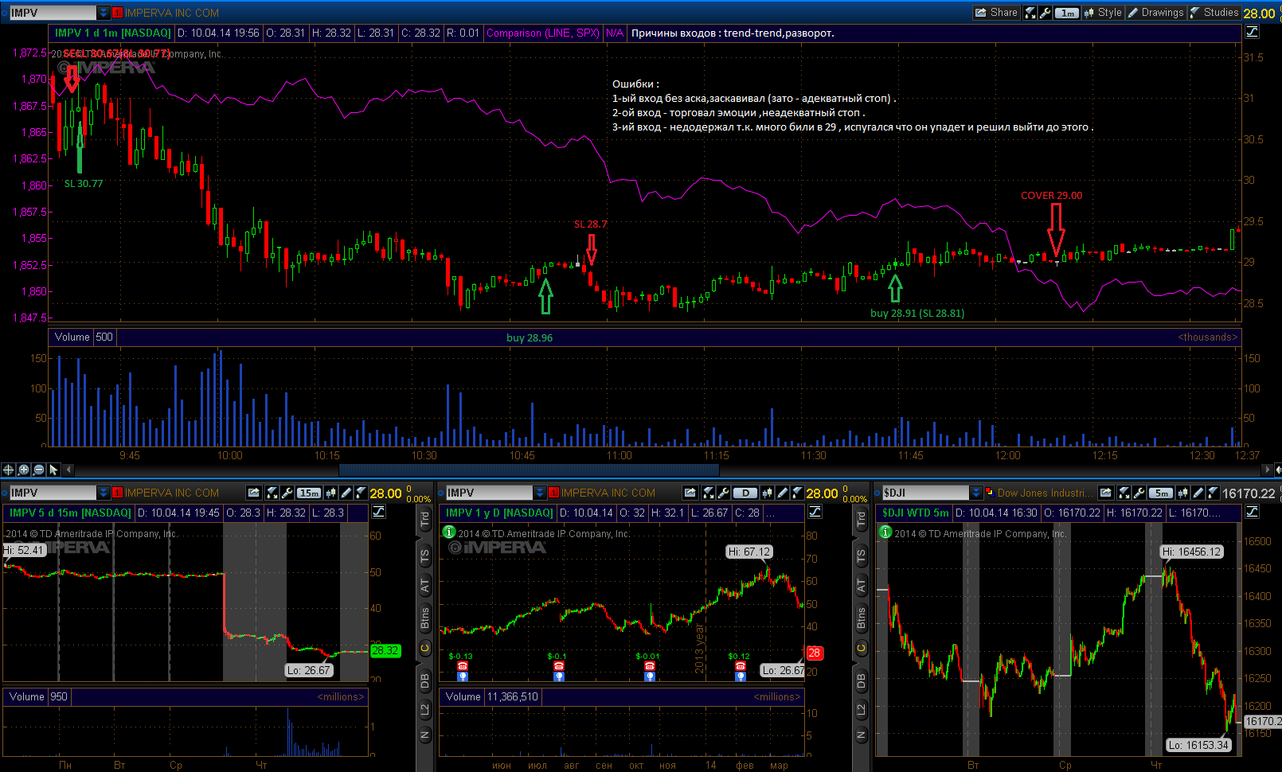Open the Trd side tab beside the daily chart
The height and width of the screenshot is (772, 1282).
click(862, 521)
